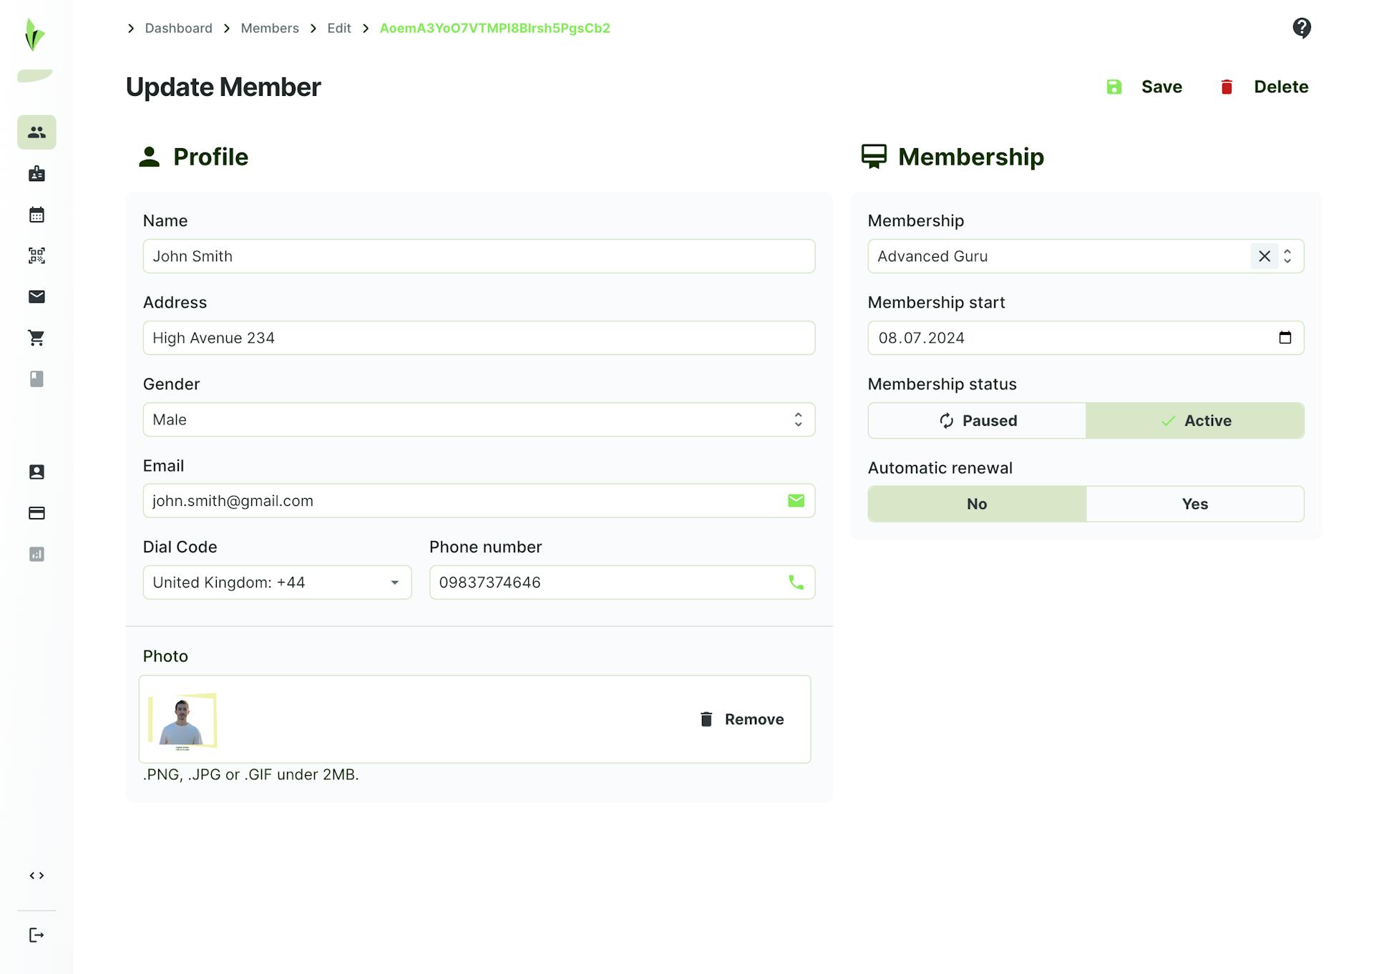Click the email/envelope sidebar icon
The height and width of the screenshot is (974, 1374).
pyautogui.click(x=37, y=296)
